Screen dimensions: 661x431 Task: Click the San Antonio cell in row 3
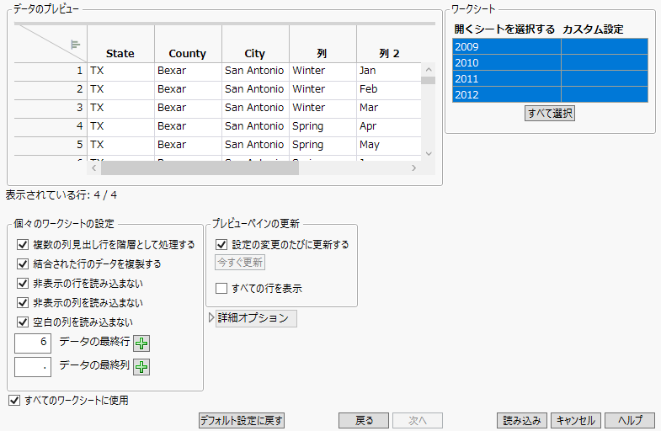pyautogui.click(x=254, y=108)
